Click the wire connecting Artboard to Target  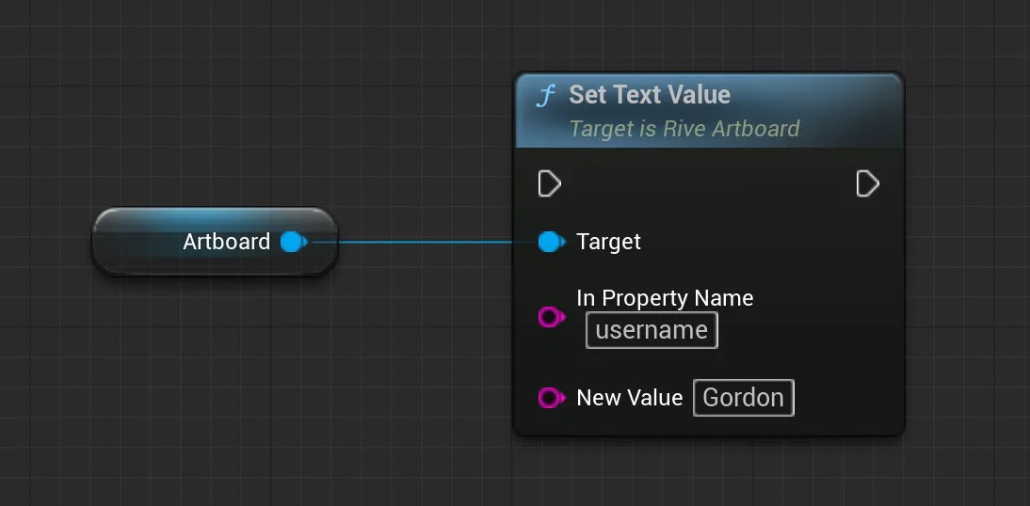coord(424,242)
